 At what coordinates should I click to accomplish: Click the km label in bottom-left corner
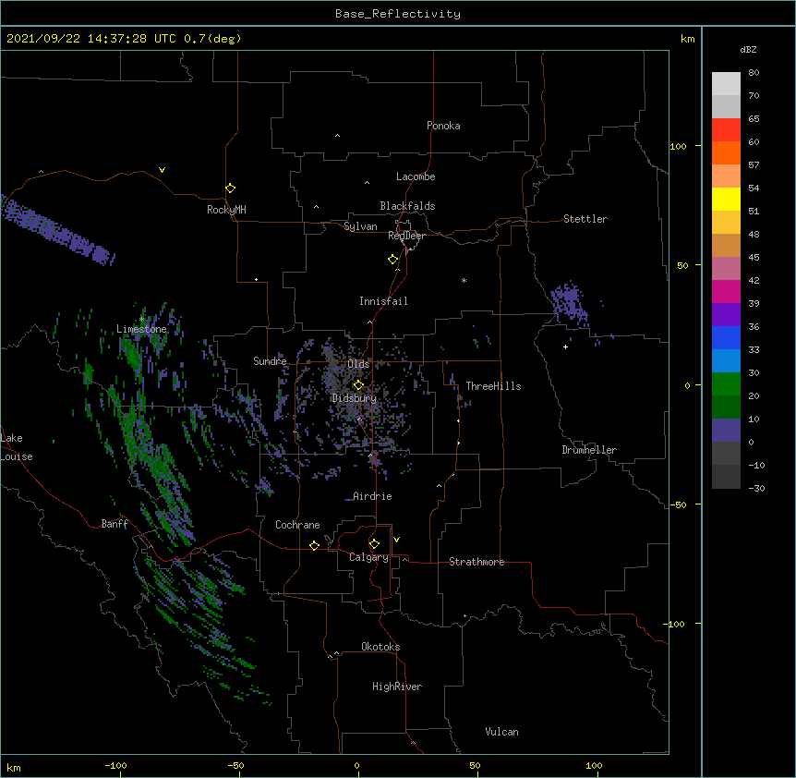(13, 767)
